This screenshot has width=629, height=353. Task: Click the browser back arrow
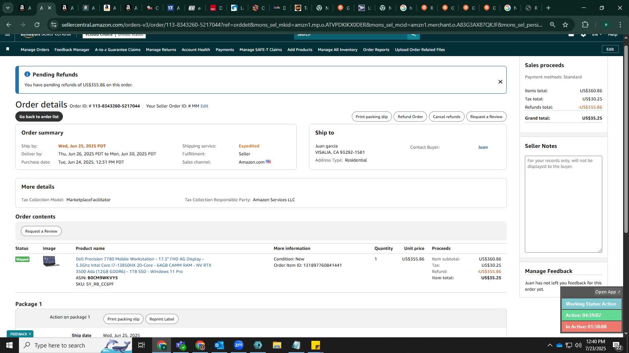[9, 25]
